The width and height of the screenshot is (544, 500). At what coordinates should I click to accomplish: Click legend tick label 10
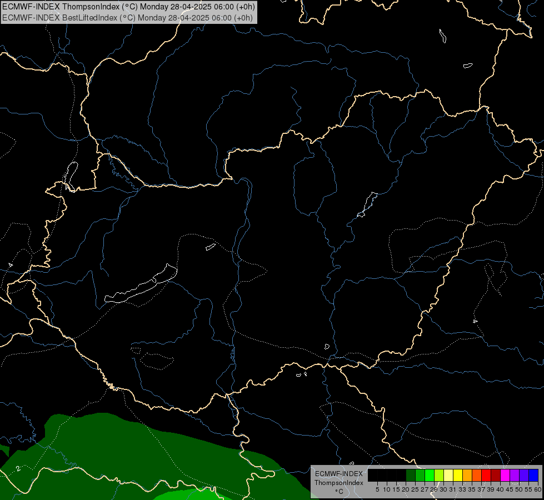point(387,489)
